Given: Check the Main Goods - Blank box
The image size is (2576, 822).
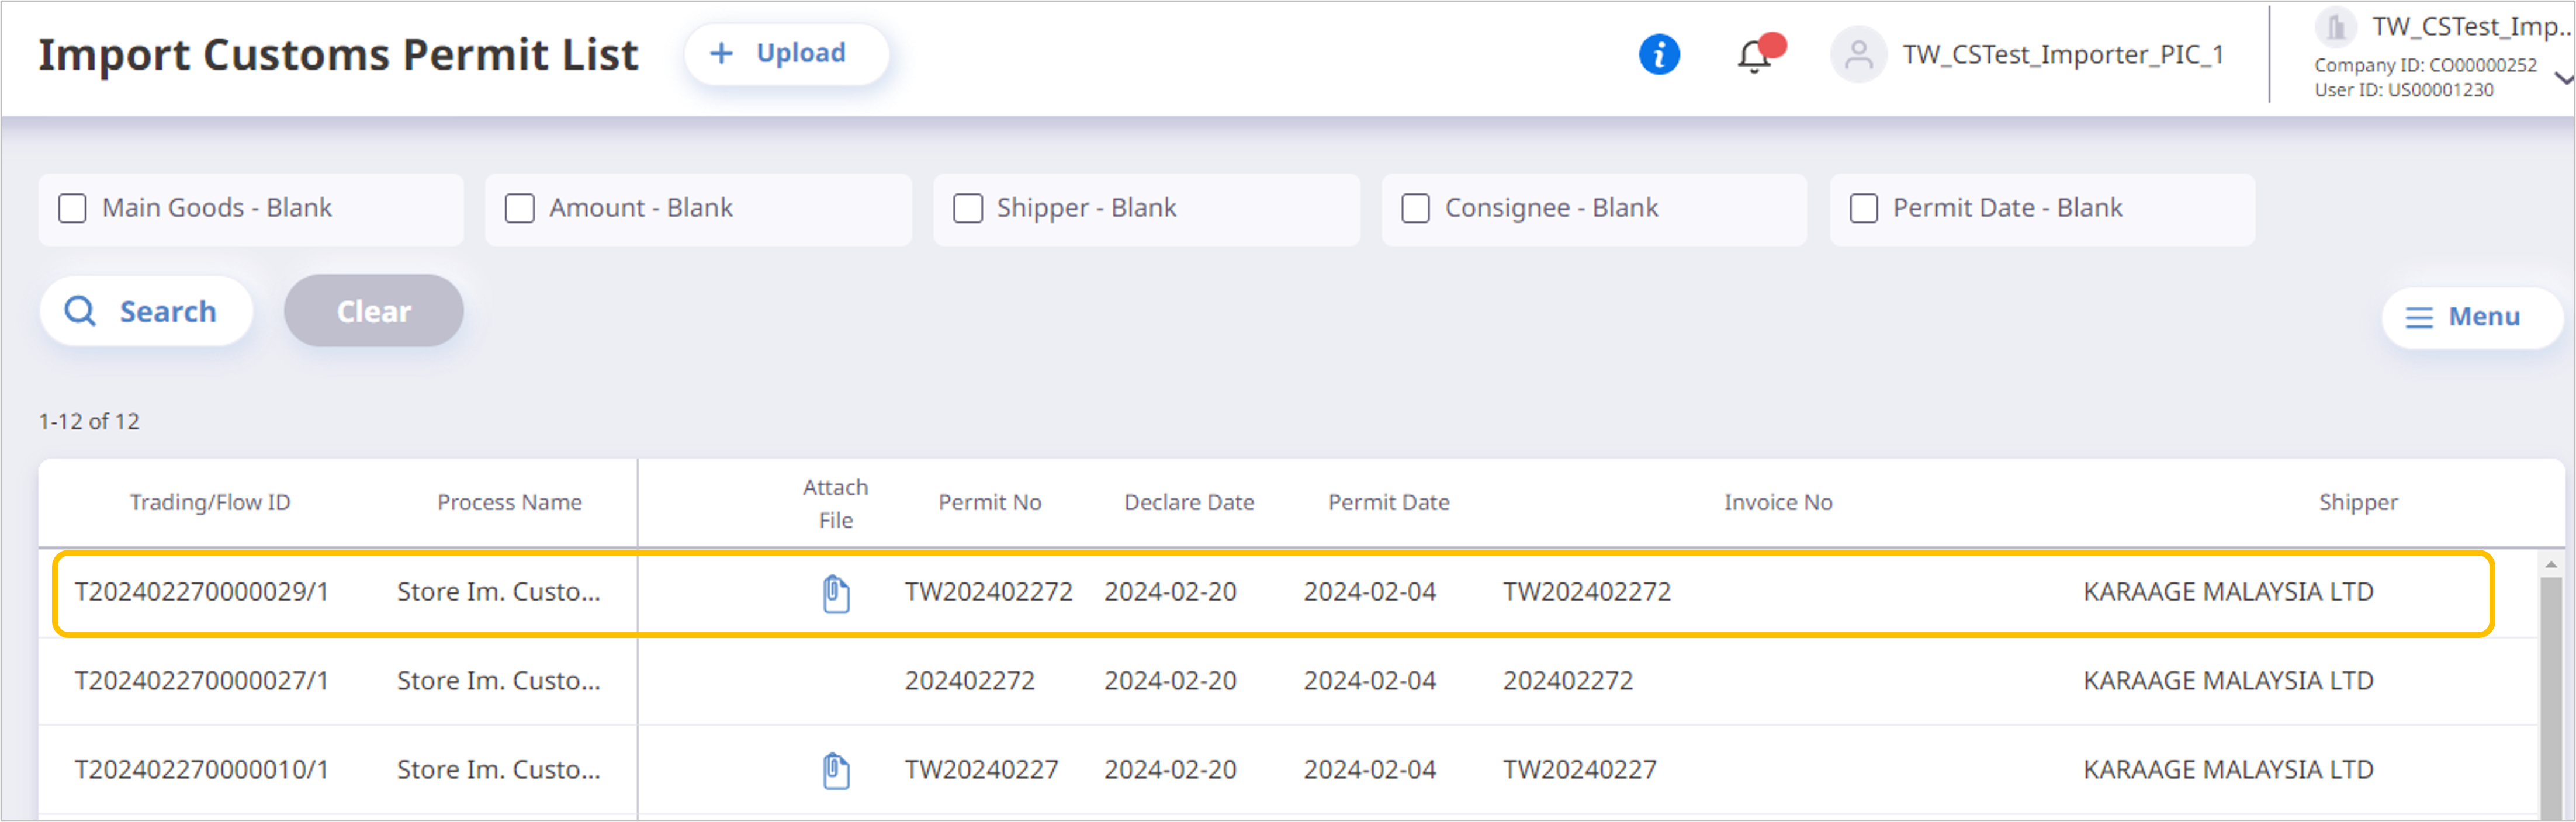Looking at the screenshot, I should pyautogui.click(x=72, y=208).
